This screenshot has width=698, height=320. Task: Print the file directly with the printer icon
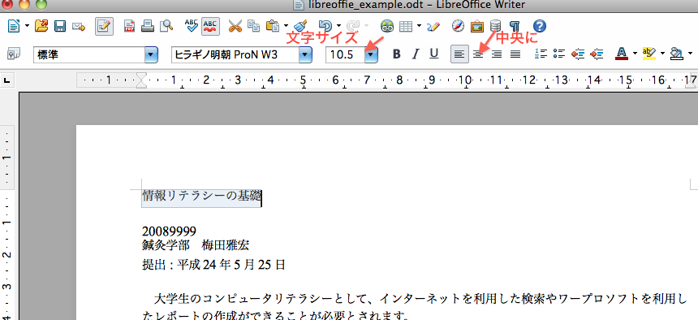pos(148,26)
